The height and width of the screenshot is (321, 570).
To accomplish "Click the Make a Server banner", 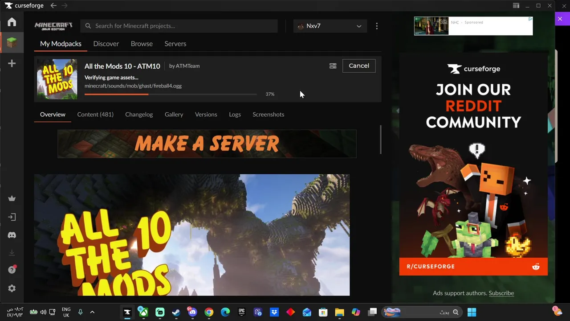I will [x=207, y=144].
